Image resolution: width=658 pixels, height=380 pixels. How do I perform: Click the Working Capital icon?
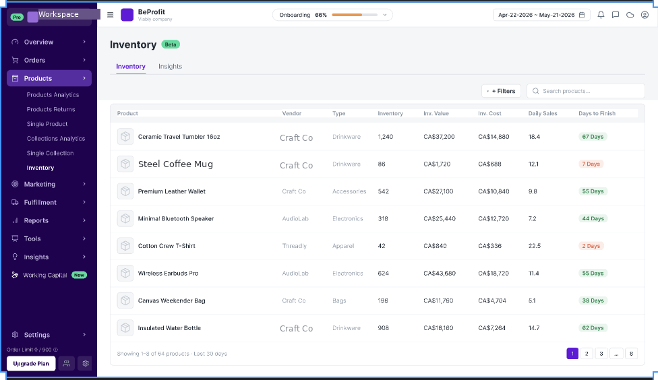15,275
